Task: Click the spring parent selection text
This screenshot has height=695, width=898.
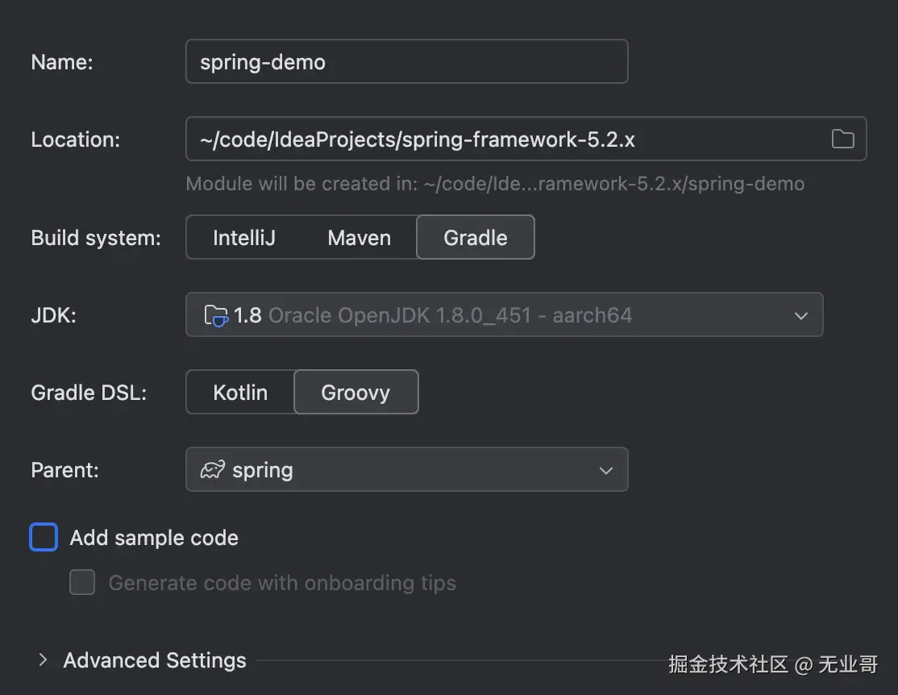Action: coord(263,470)
